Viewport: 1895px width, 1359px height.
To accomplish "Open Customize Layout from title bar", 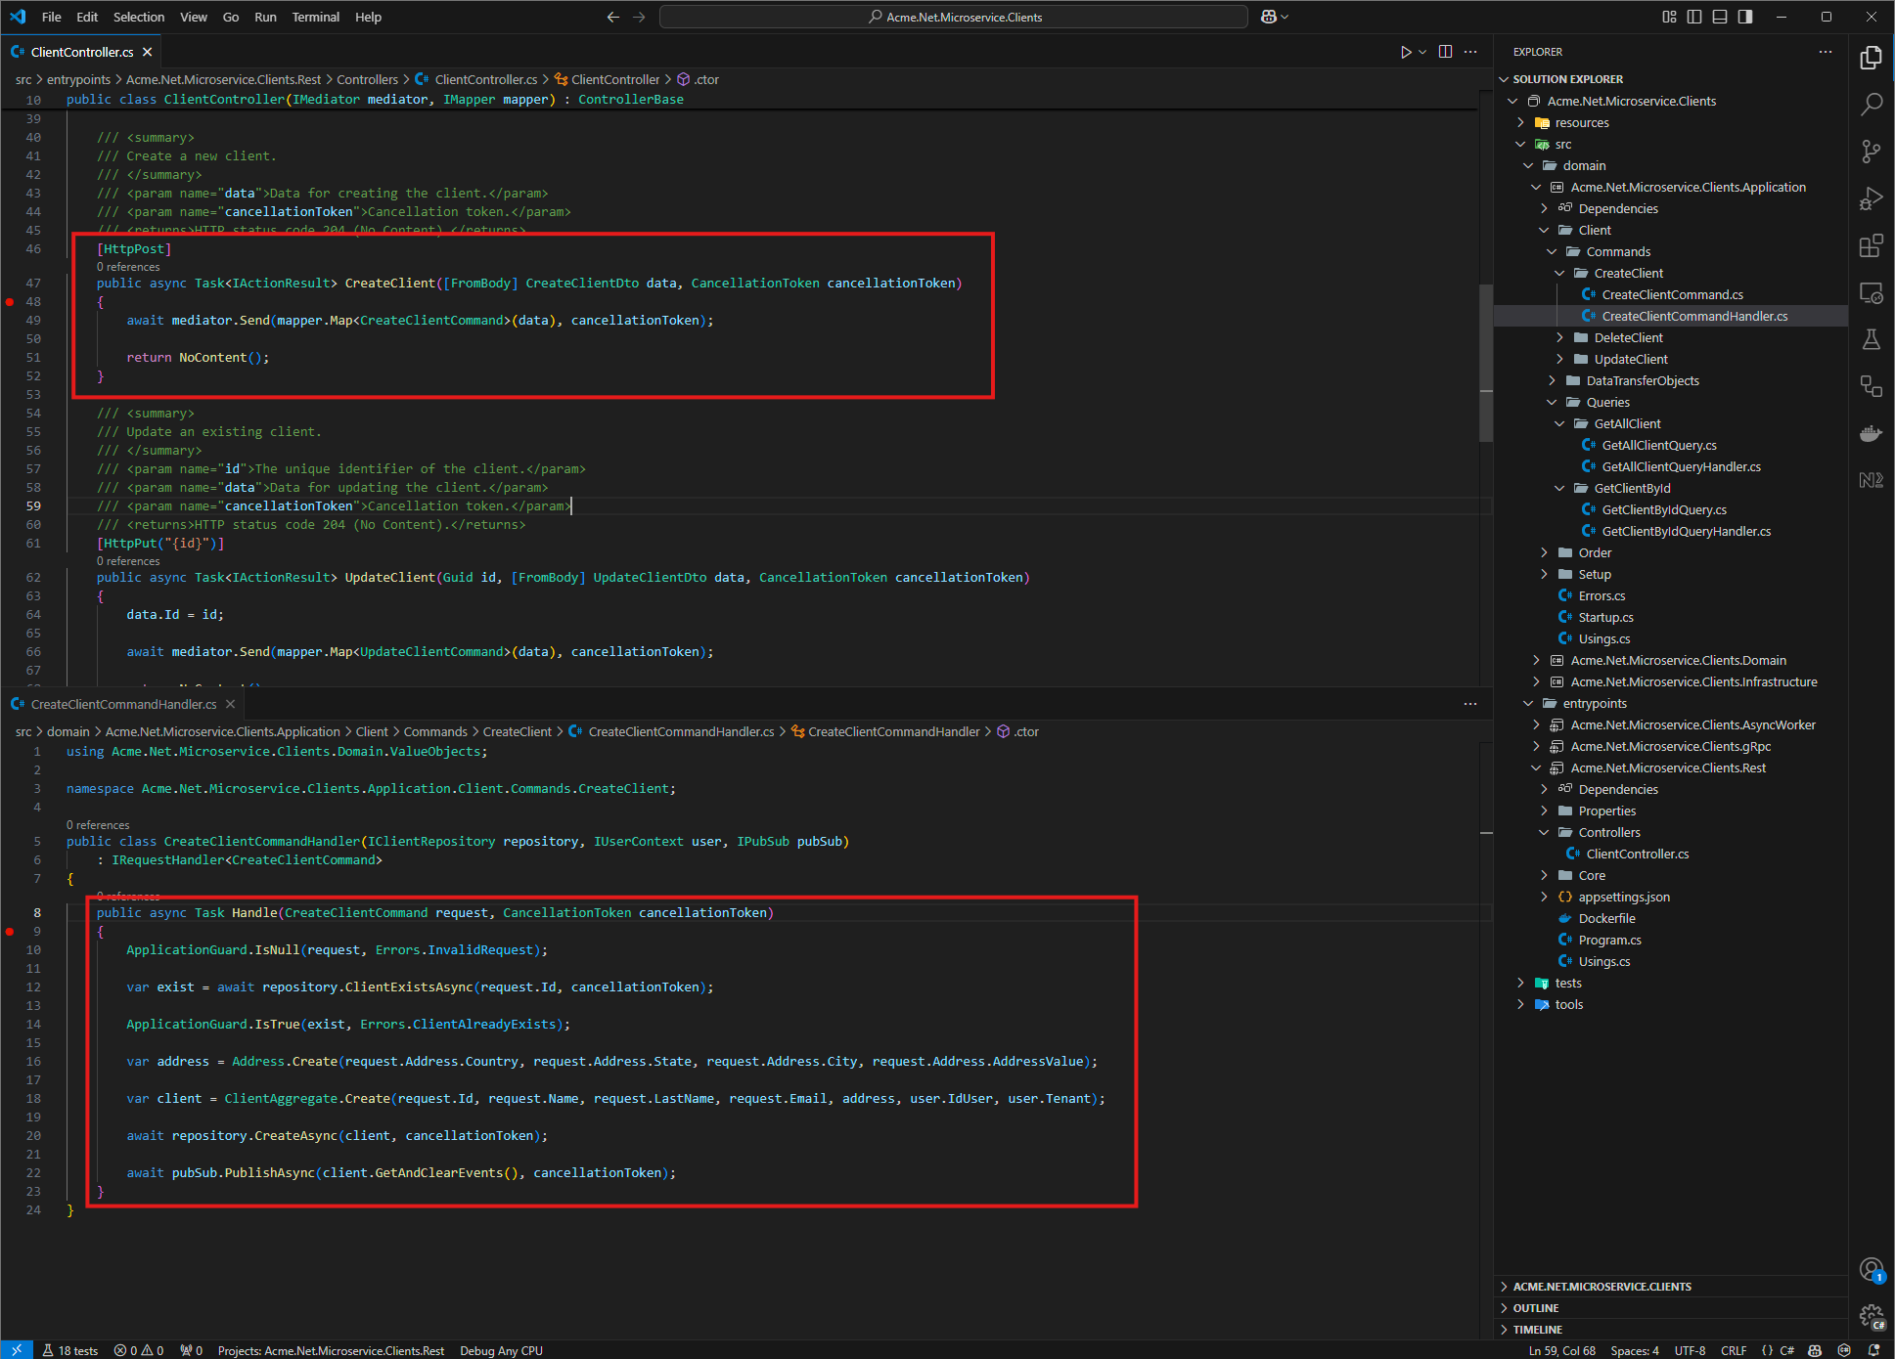I will point(1669,17).
